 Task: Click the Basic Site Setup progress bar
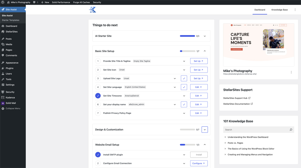(188, 51)
